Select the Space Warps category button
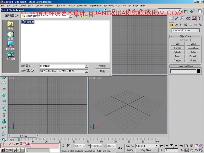The height and width of the screenshot is (153, 204). (195, 25)
